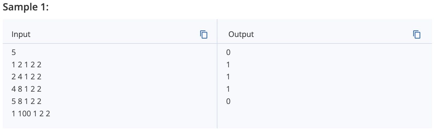Viewport: 437px width, 139px height.
Task: Select input line 4 8 1 2 2
Action: (27, 89)
